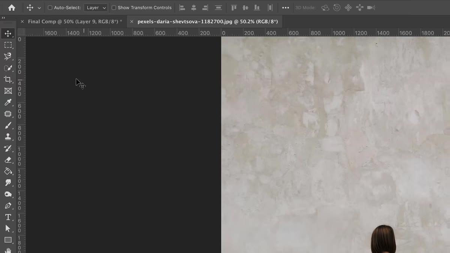Open the three-dots align options
The width and height of the screenshot is (450, 253).
[x=285, y=7]
